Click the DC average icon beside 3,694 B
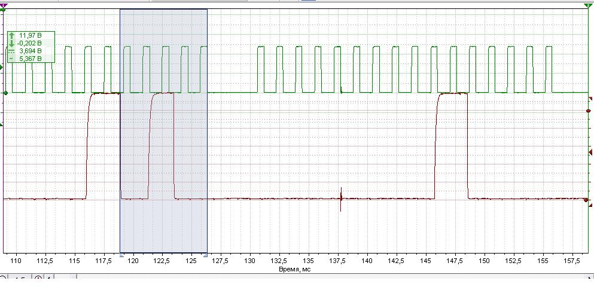The width and height of the screenshot is (594, 287). [x=12, y=51]
